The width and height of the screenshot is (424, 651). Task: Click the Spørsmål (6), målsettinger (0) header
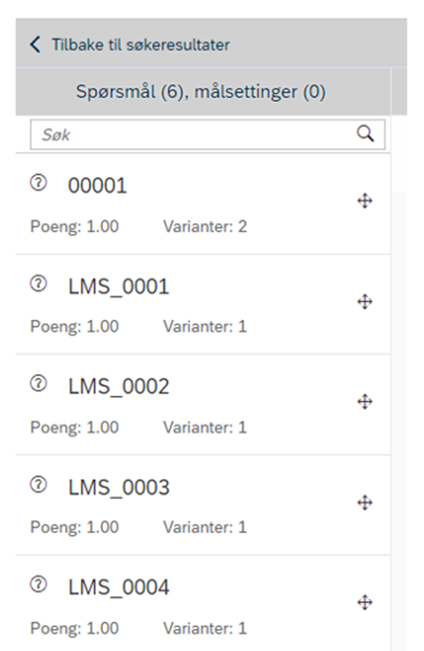click(201, 91)
